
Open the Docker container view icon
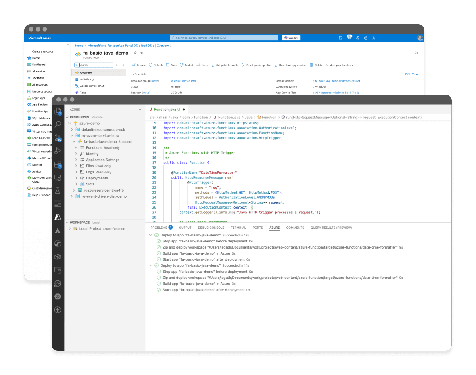point(58,257)
